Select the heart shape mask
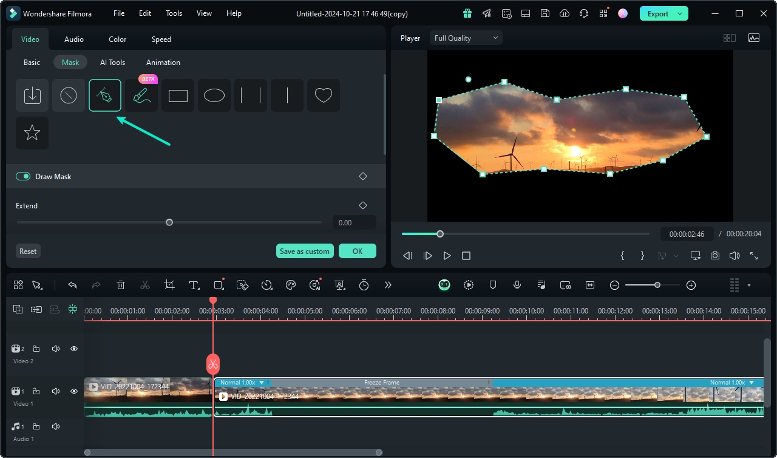777x458 pixels. pyautogui.click(x=324, y=95)
